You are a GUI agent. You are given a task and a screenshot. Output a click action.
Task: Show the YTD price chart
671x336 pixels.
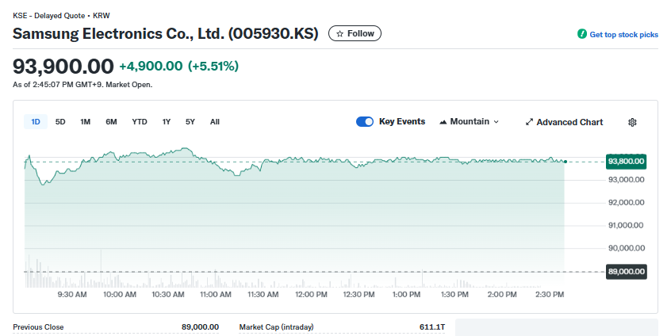point(140,122)
